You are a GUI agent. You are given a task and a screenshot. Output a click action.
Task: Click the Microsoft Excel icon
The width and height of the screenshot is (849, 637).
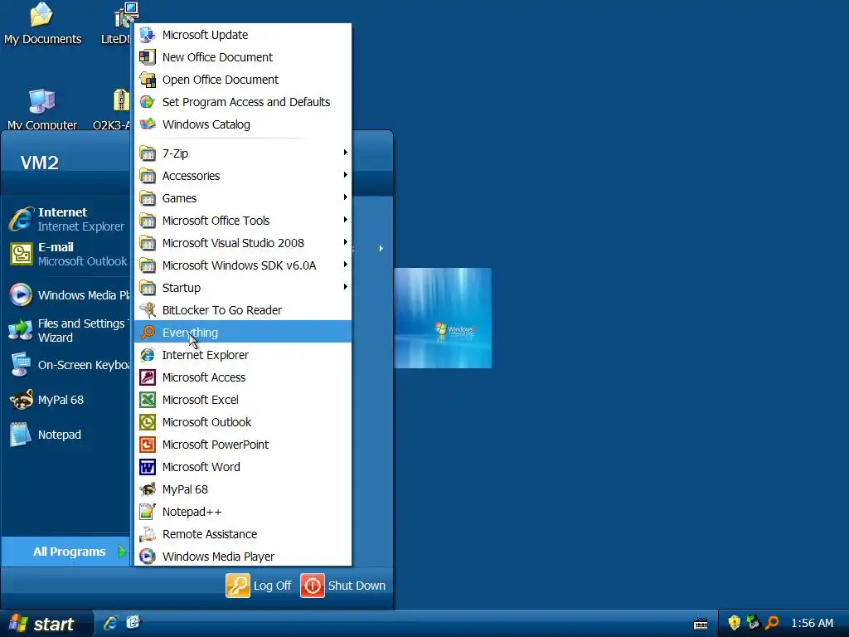(x=148, y=400)
